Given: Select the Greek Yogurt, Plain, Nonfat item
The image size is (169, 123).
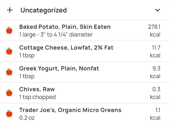Looking at the screenshot, I should 59,69.
